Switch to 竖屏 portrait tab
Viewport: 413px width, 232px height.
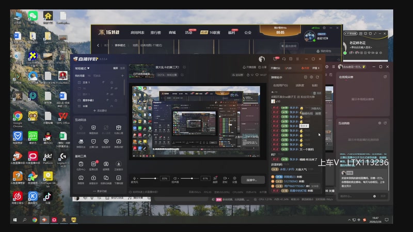[x=122, y=68]
